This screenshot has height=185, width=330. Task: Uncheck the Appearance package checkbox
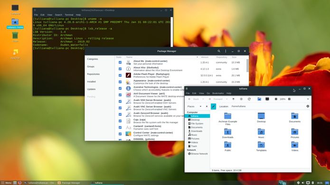120,82
